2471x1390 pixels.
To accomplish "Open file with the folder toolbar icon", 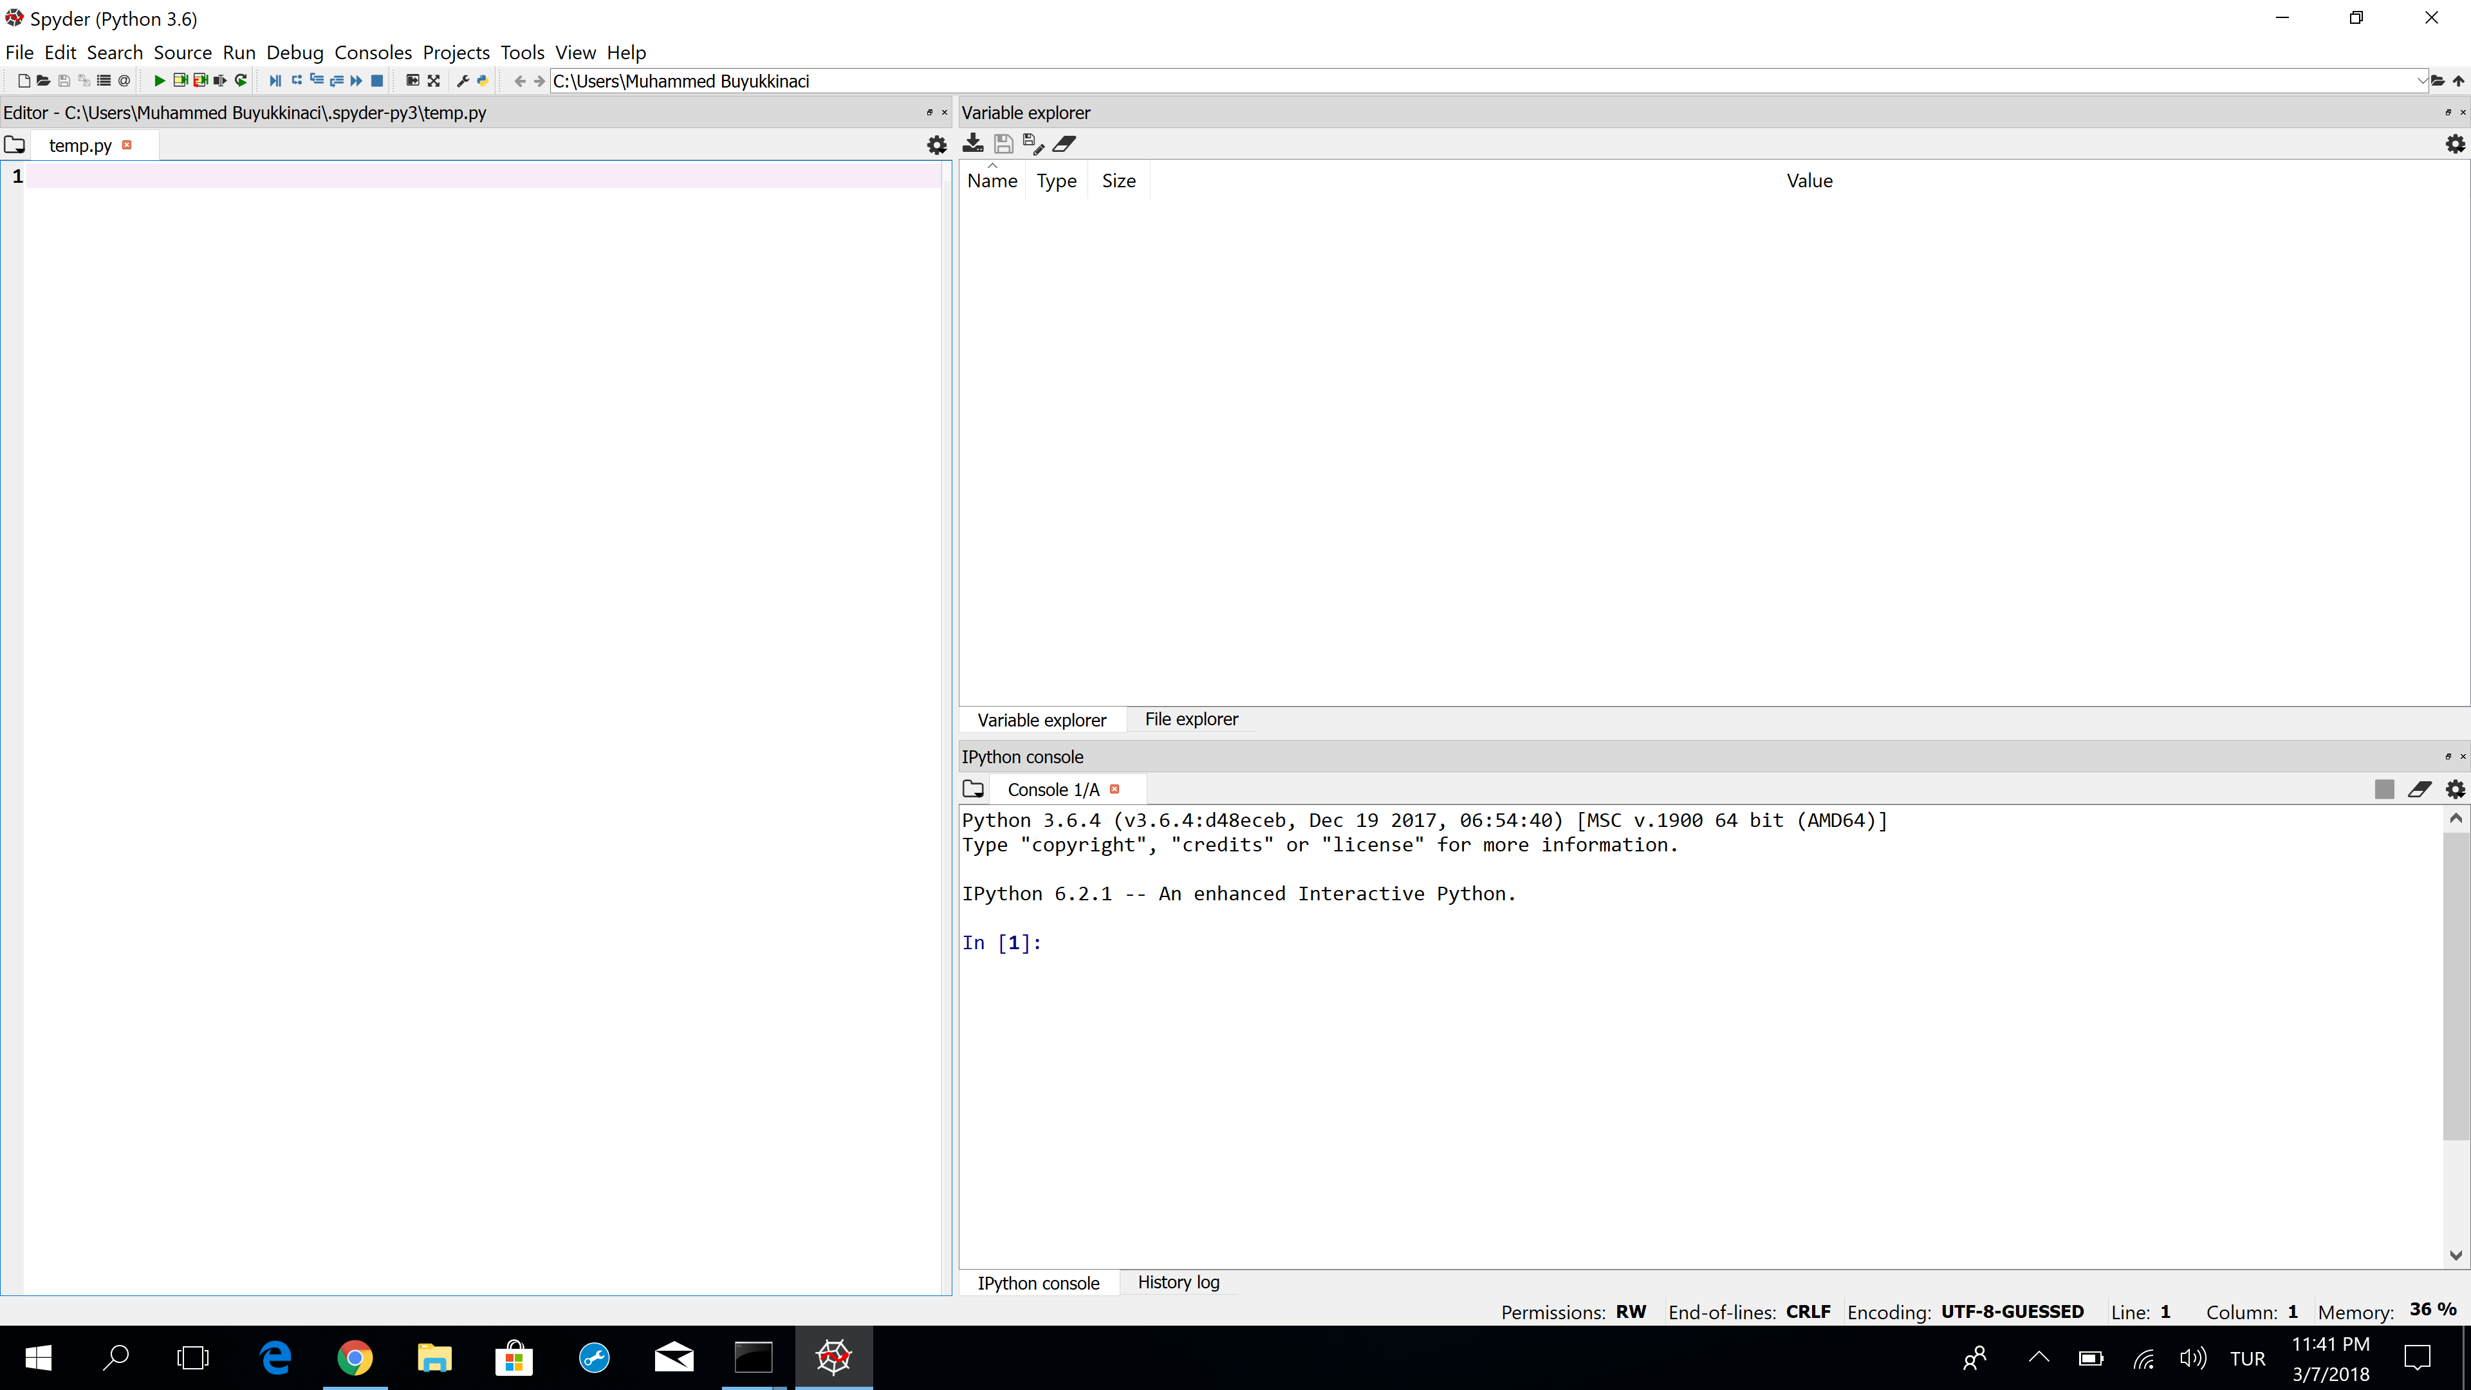I will (43, 82).
